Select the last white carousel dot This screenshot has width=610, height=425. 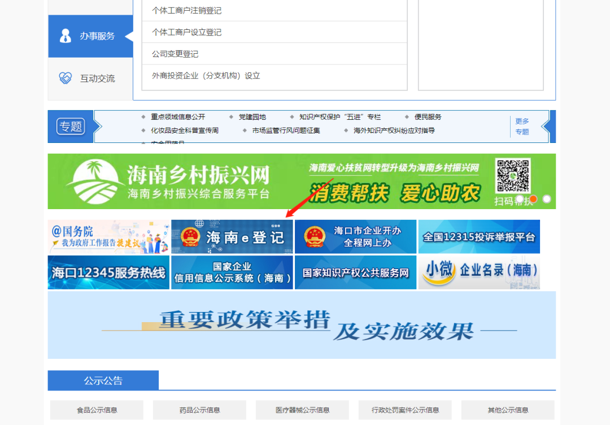pos(547,199)
